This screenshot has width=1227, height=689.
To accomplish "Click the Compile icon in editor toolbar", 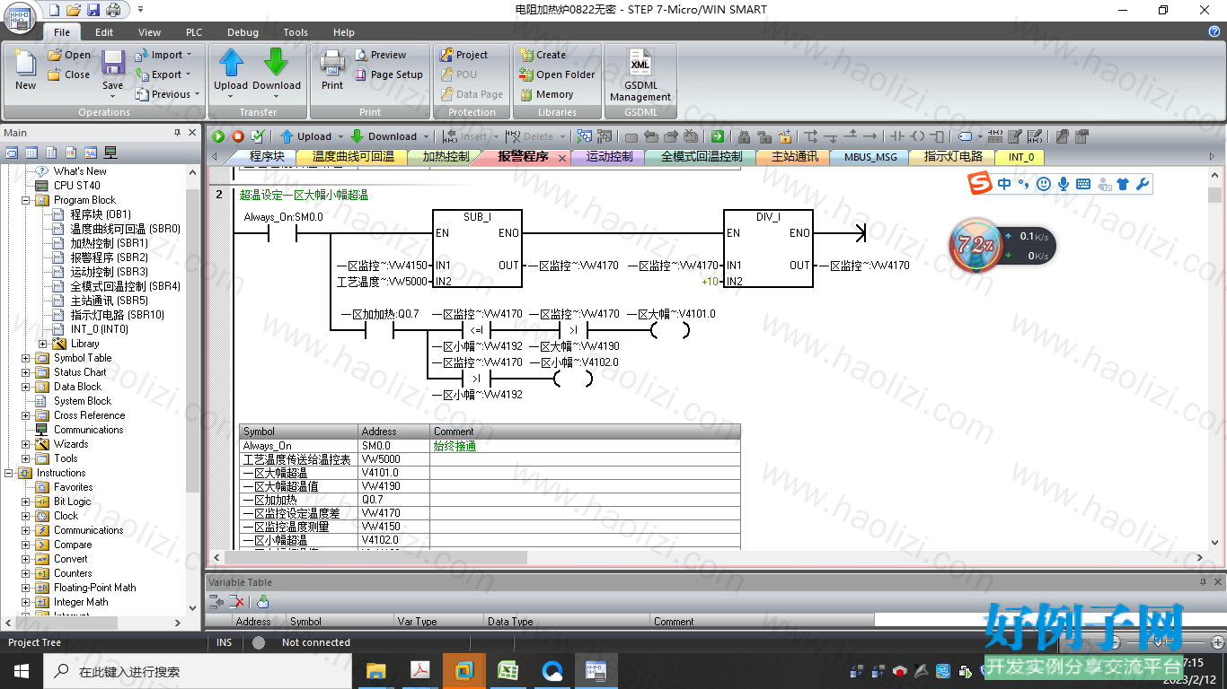I will (258, 136).
